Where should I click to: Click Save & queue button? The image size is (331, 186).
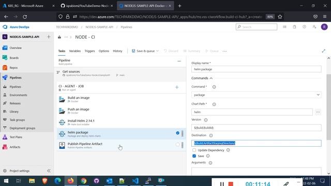point(143,51)
